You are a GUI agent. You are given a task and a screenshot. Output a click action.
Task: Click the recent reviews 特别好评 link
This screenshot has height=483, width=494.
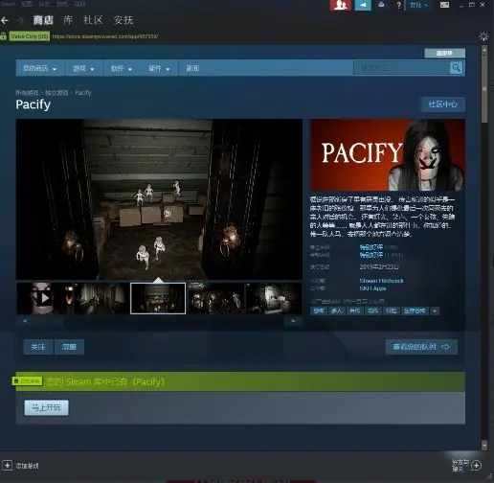(x=371, y=247)
